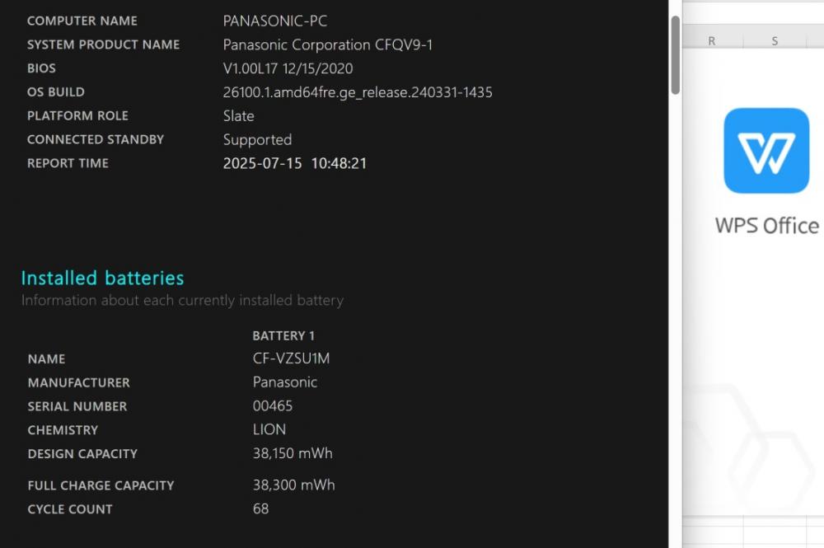Click the report time 2025-07-15 value
The height and width of the screenshot is (548, 824).
[x=295, y=163]
